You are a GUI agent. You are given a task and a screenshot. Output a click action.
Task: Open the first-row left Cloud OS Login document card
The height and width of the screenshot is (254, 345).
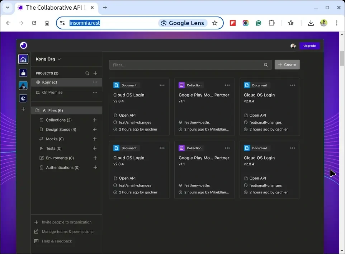point(139,107)
